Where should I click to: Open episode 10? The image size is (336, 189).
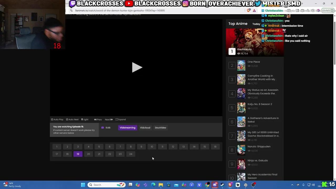[x=152, y=147]
